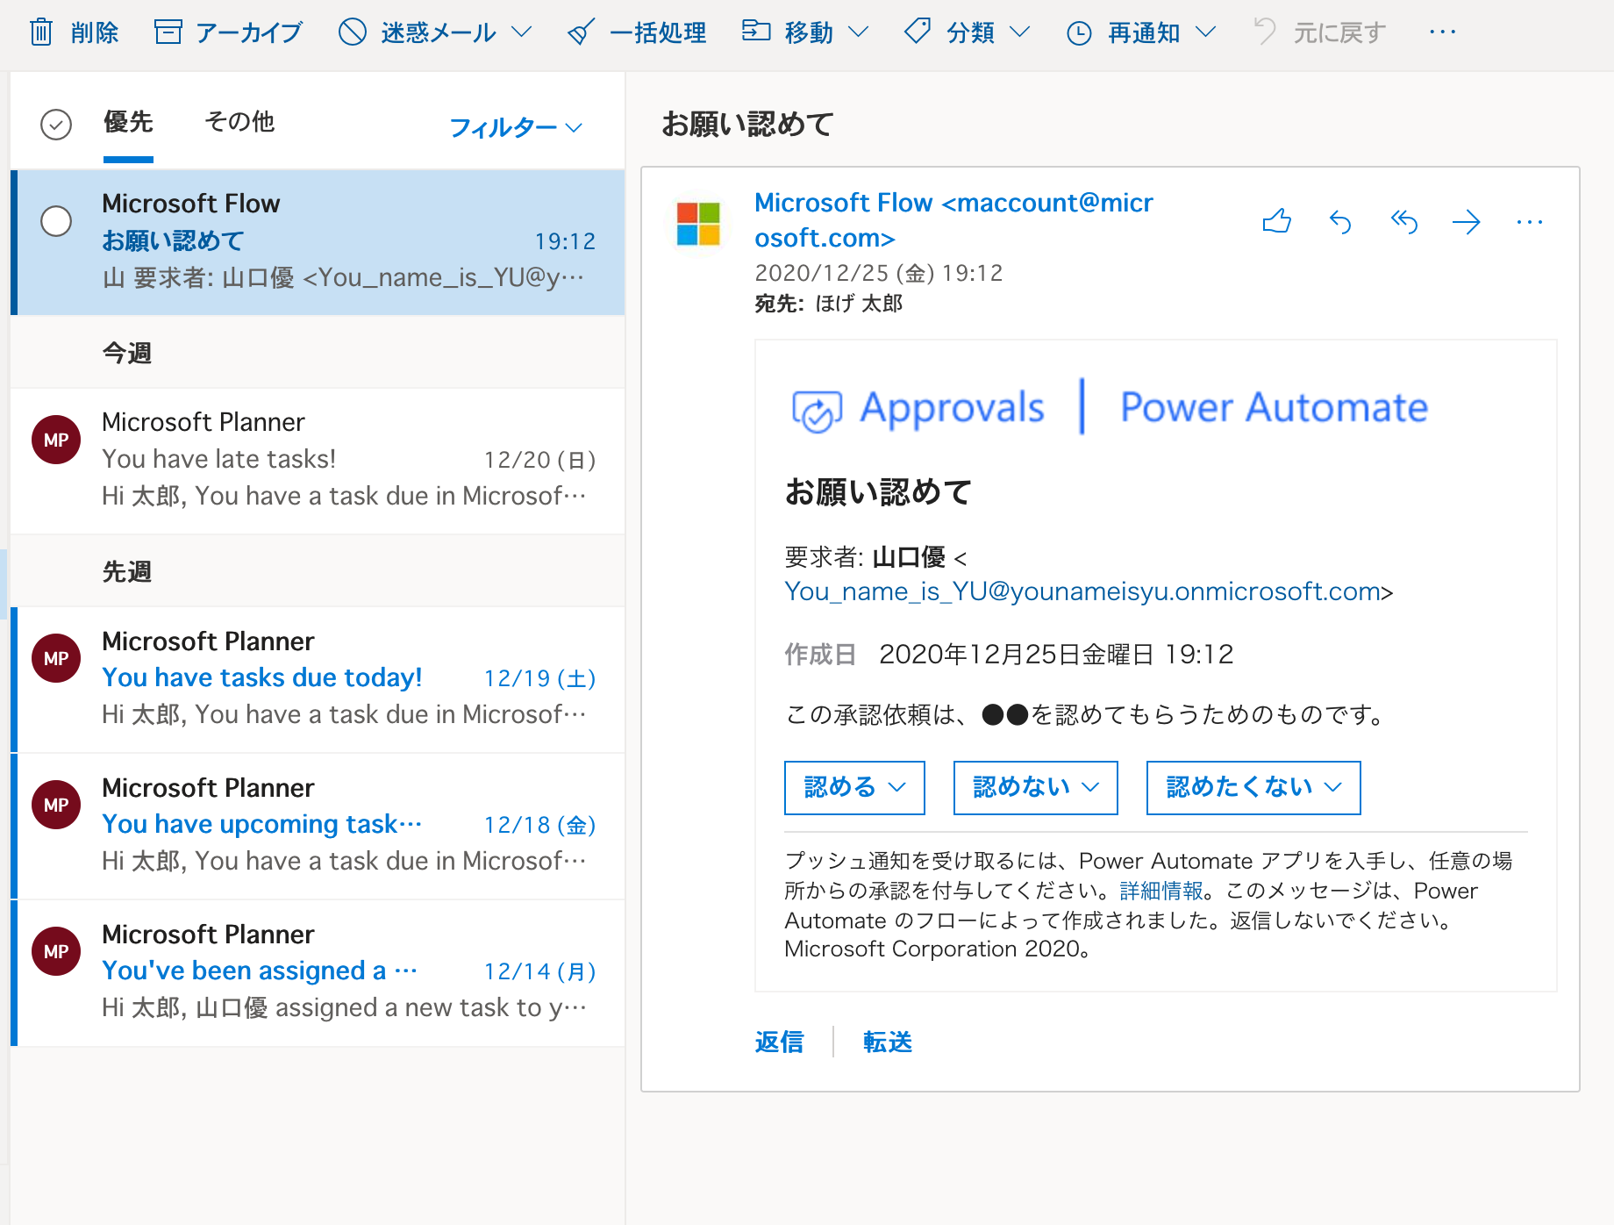Click the Power Automate heading text
The image size is (1614, 1225).
(x=1275, y=407)
